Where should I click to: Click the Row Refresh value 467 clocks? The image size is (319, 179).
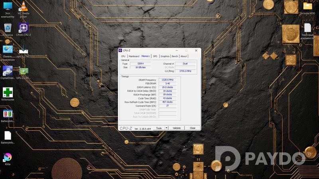167,102
